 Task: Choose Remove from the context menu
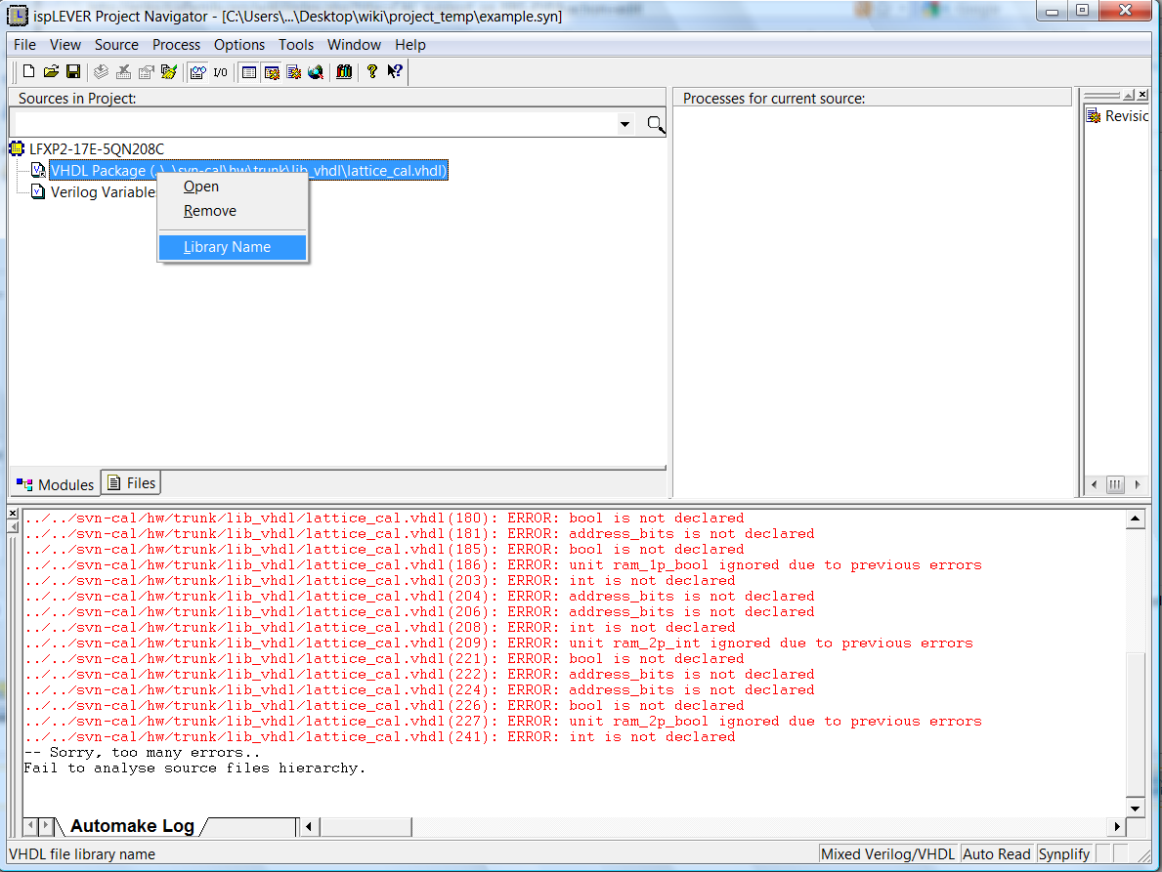tap(210, 211)
